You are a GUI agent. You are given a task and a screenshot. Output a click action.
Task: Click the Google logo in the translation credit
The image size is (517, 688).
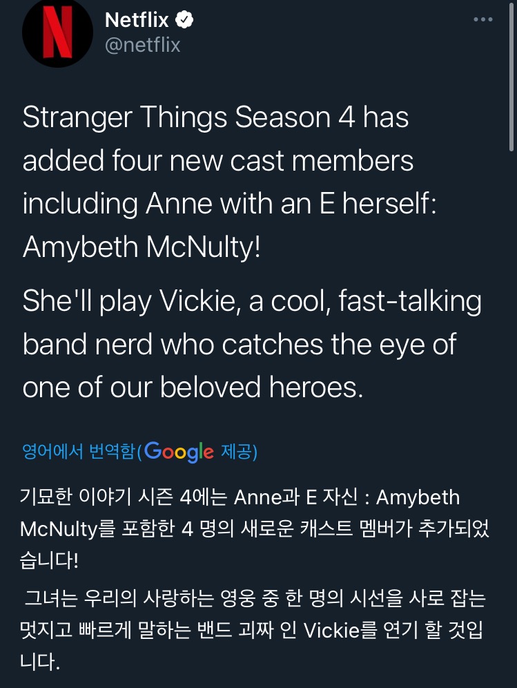point(178,450)
